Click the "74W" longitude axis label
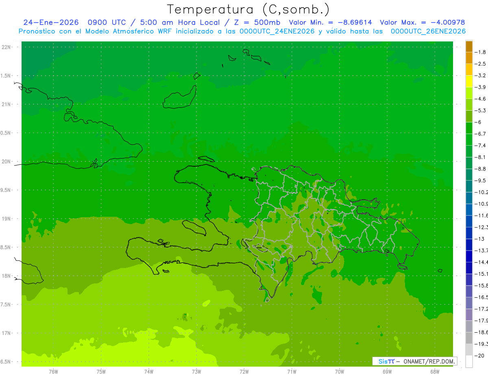Image resolution: width=488 pixels, height=377 pixels. click(x=149, y=372)
